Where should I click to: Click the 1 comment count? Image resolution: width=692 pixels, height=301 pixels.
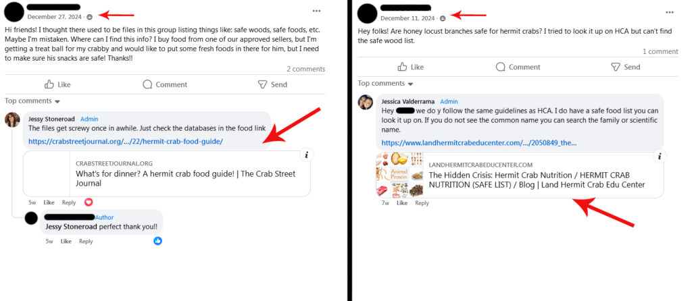pyautogui.click(x=660, y=51)
